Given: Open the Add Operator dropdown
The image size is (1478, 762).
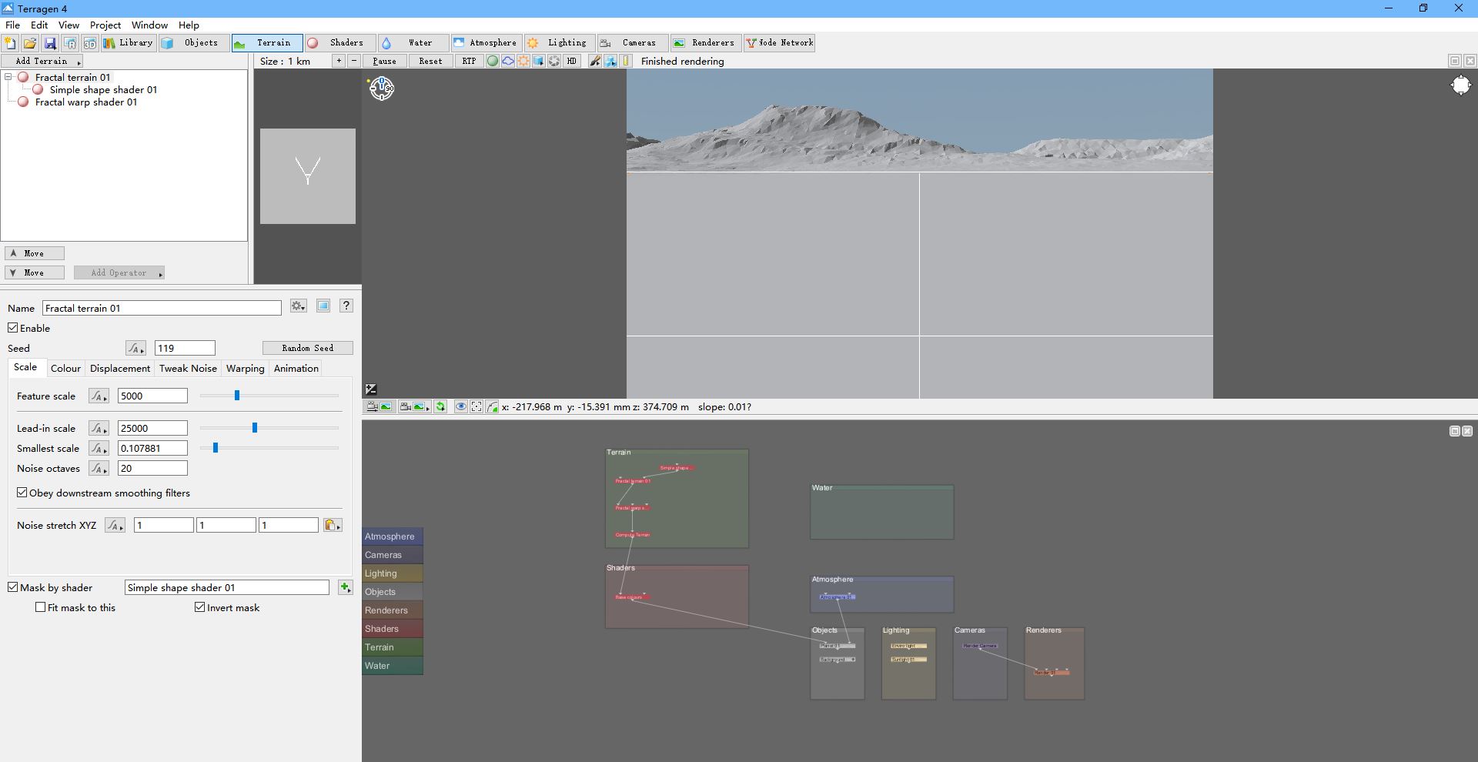Looking at the screenshot, I should point(119,272).
